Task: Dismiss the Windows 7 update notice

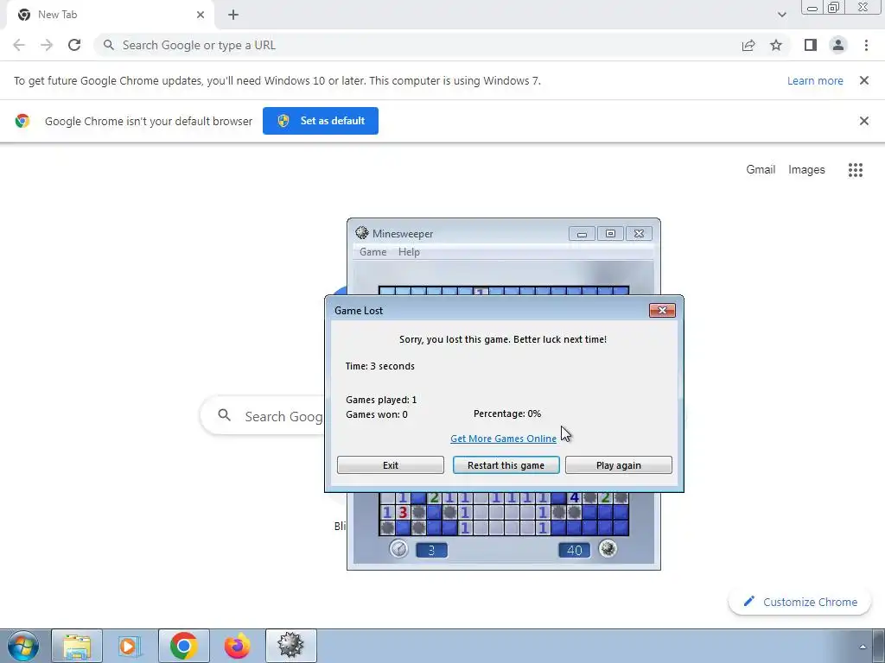Action: 864,80
